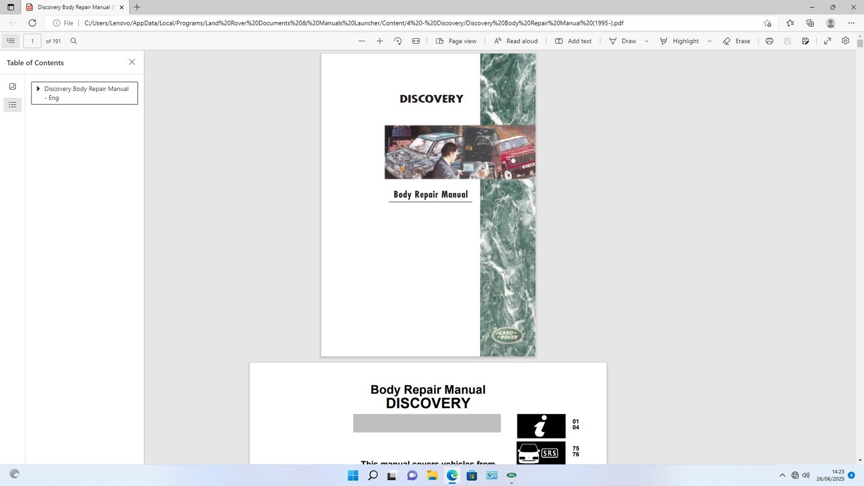Open the Windows Start menu
Screen dimensions: 864x486
coord(353,475)
